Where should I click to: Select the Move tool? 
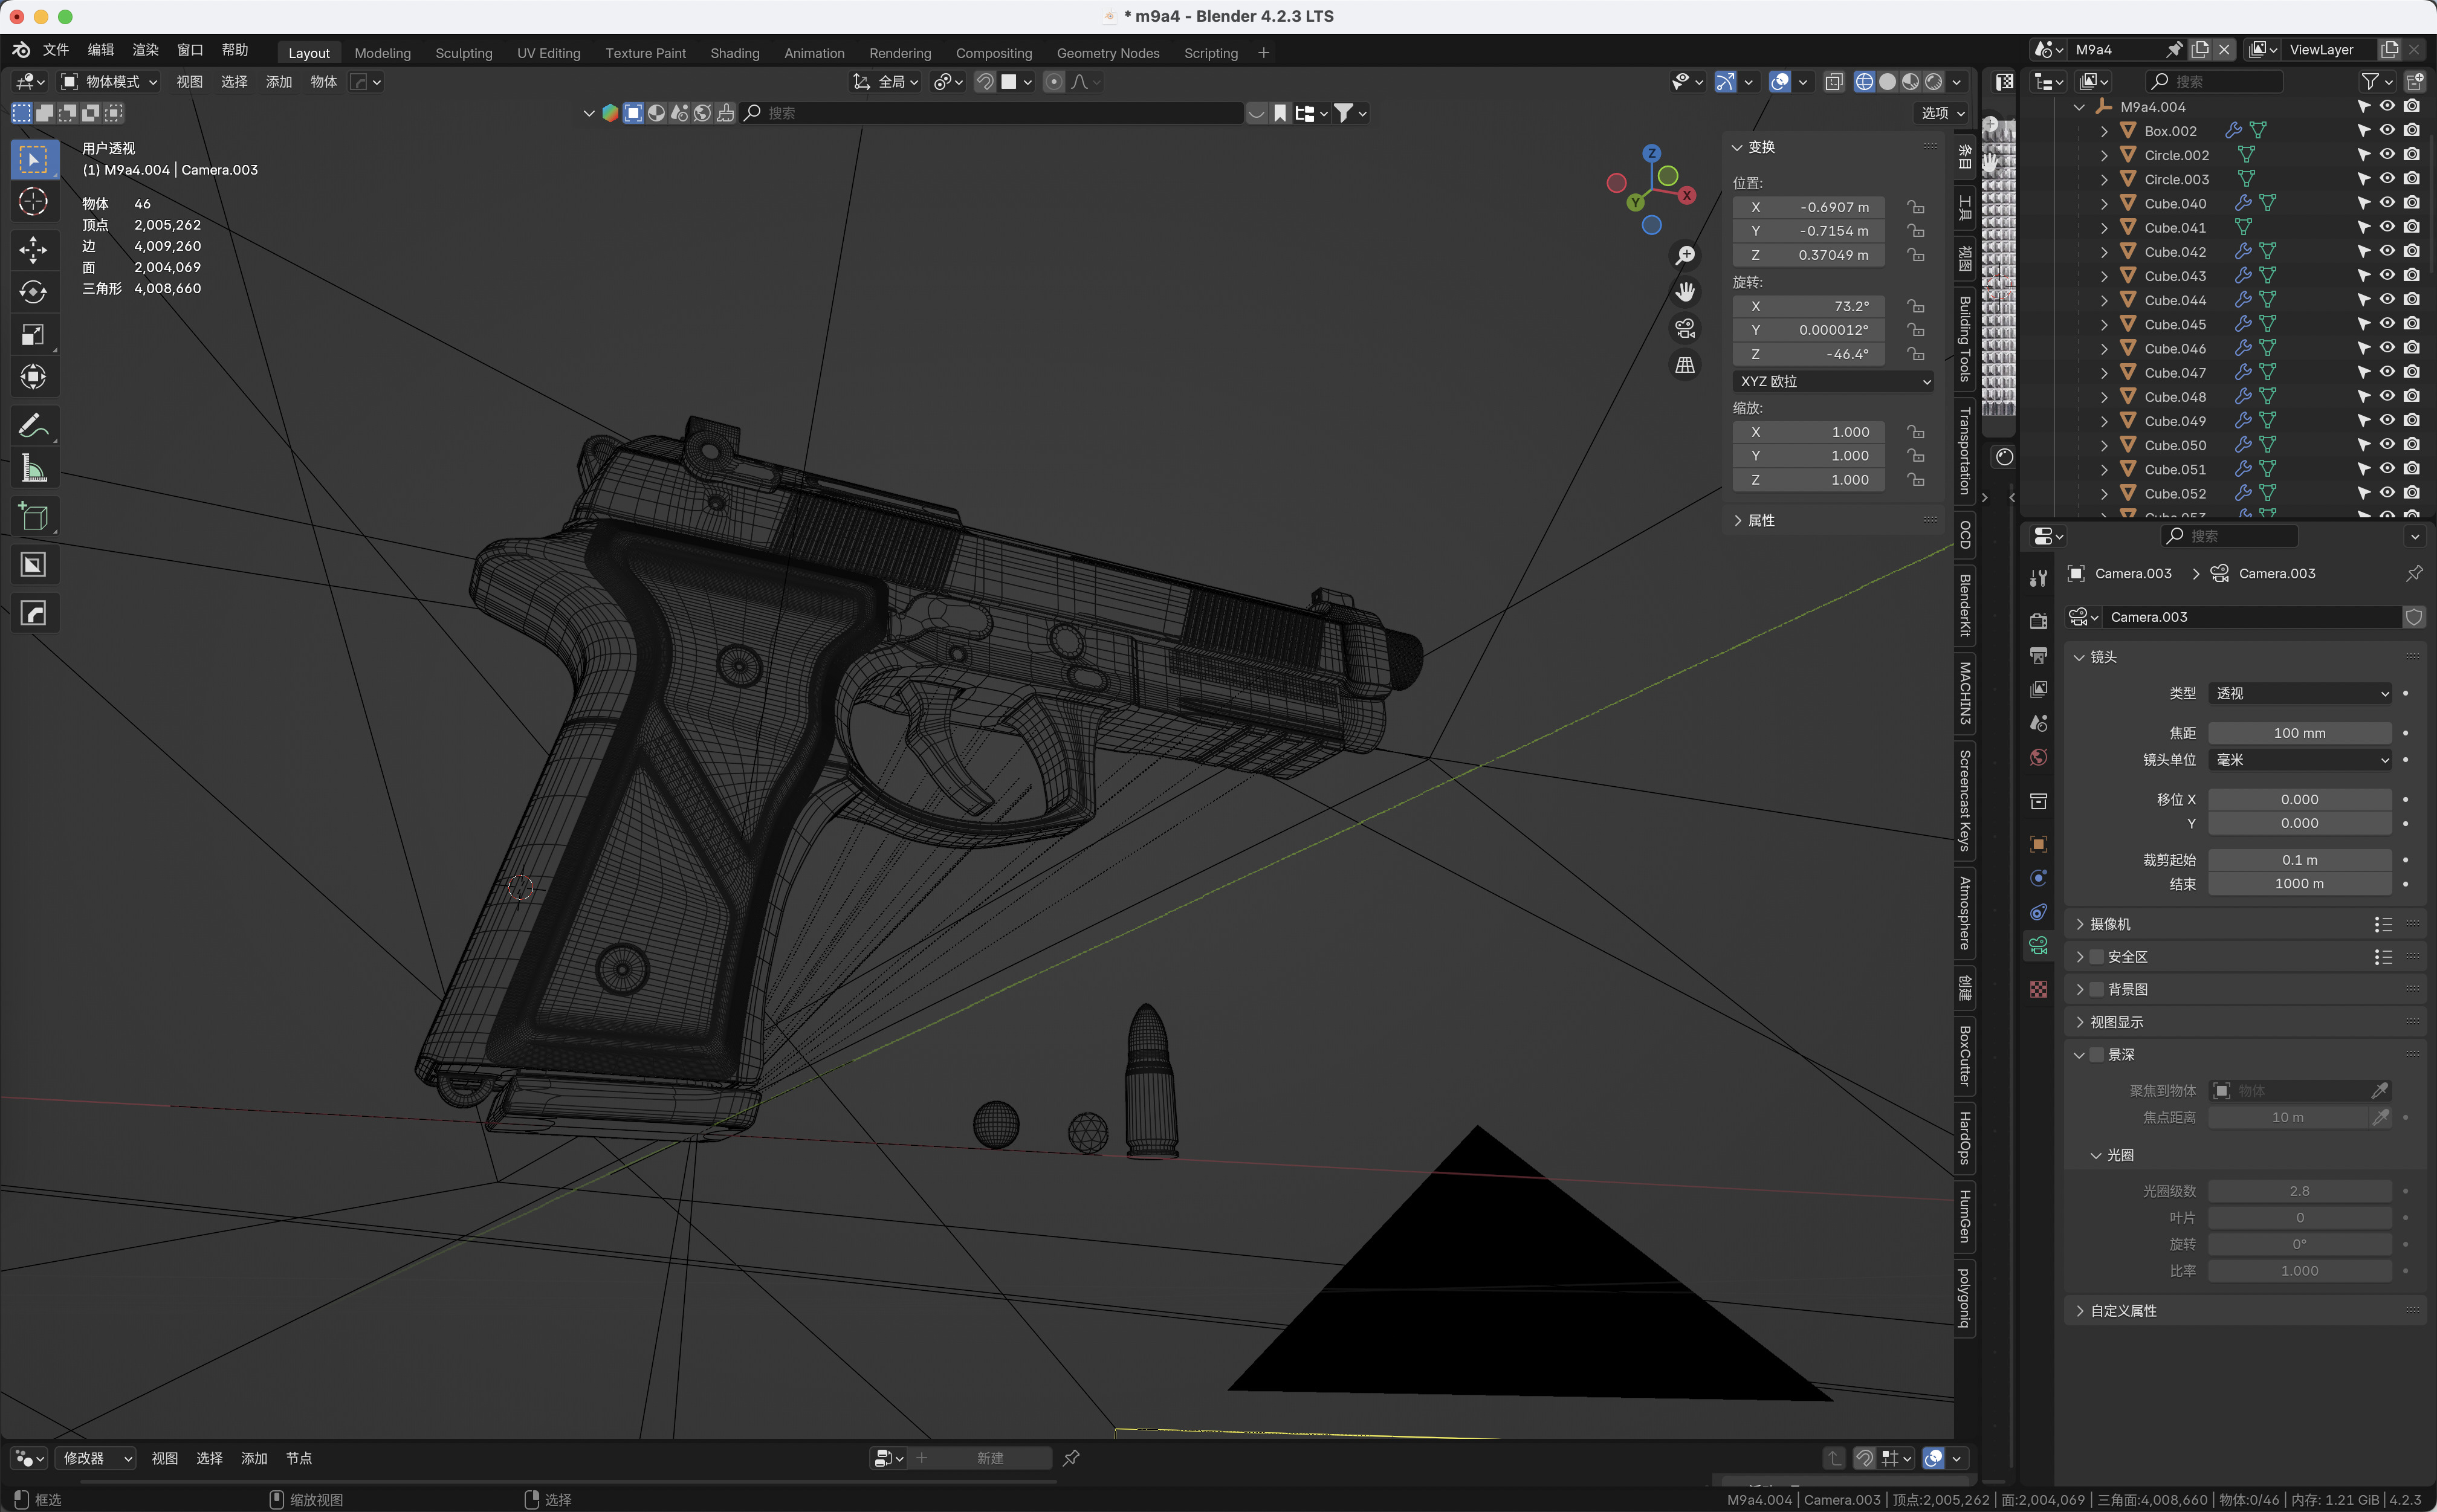coord(34,250)
